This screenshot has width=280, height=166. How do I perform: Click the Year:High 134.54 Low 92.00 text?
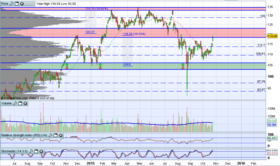pos(56,4)
